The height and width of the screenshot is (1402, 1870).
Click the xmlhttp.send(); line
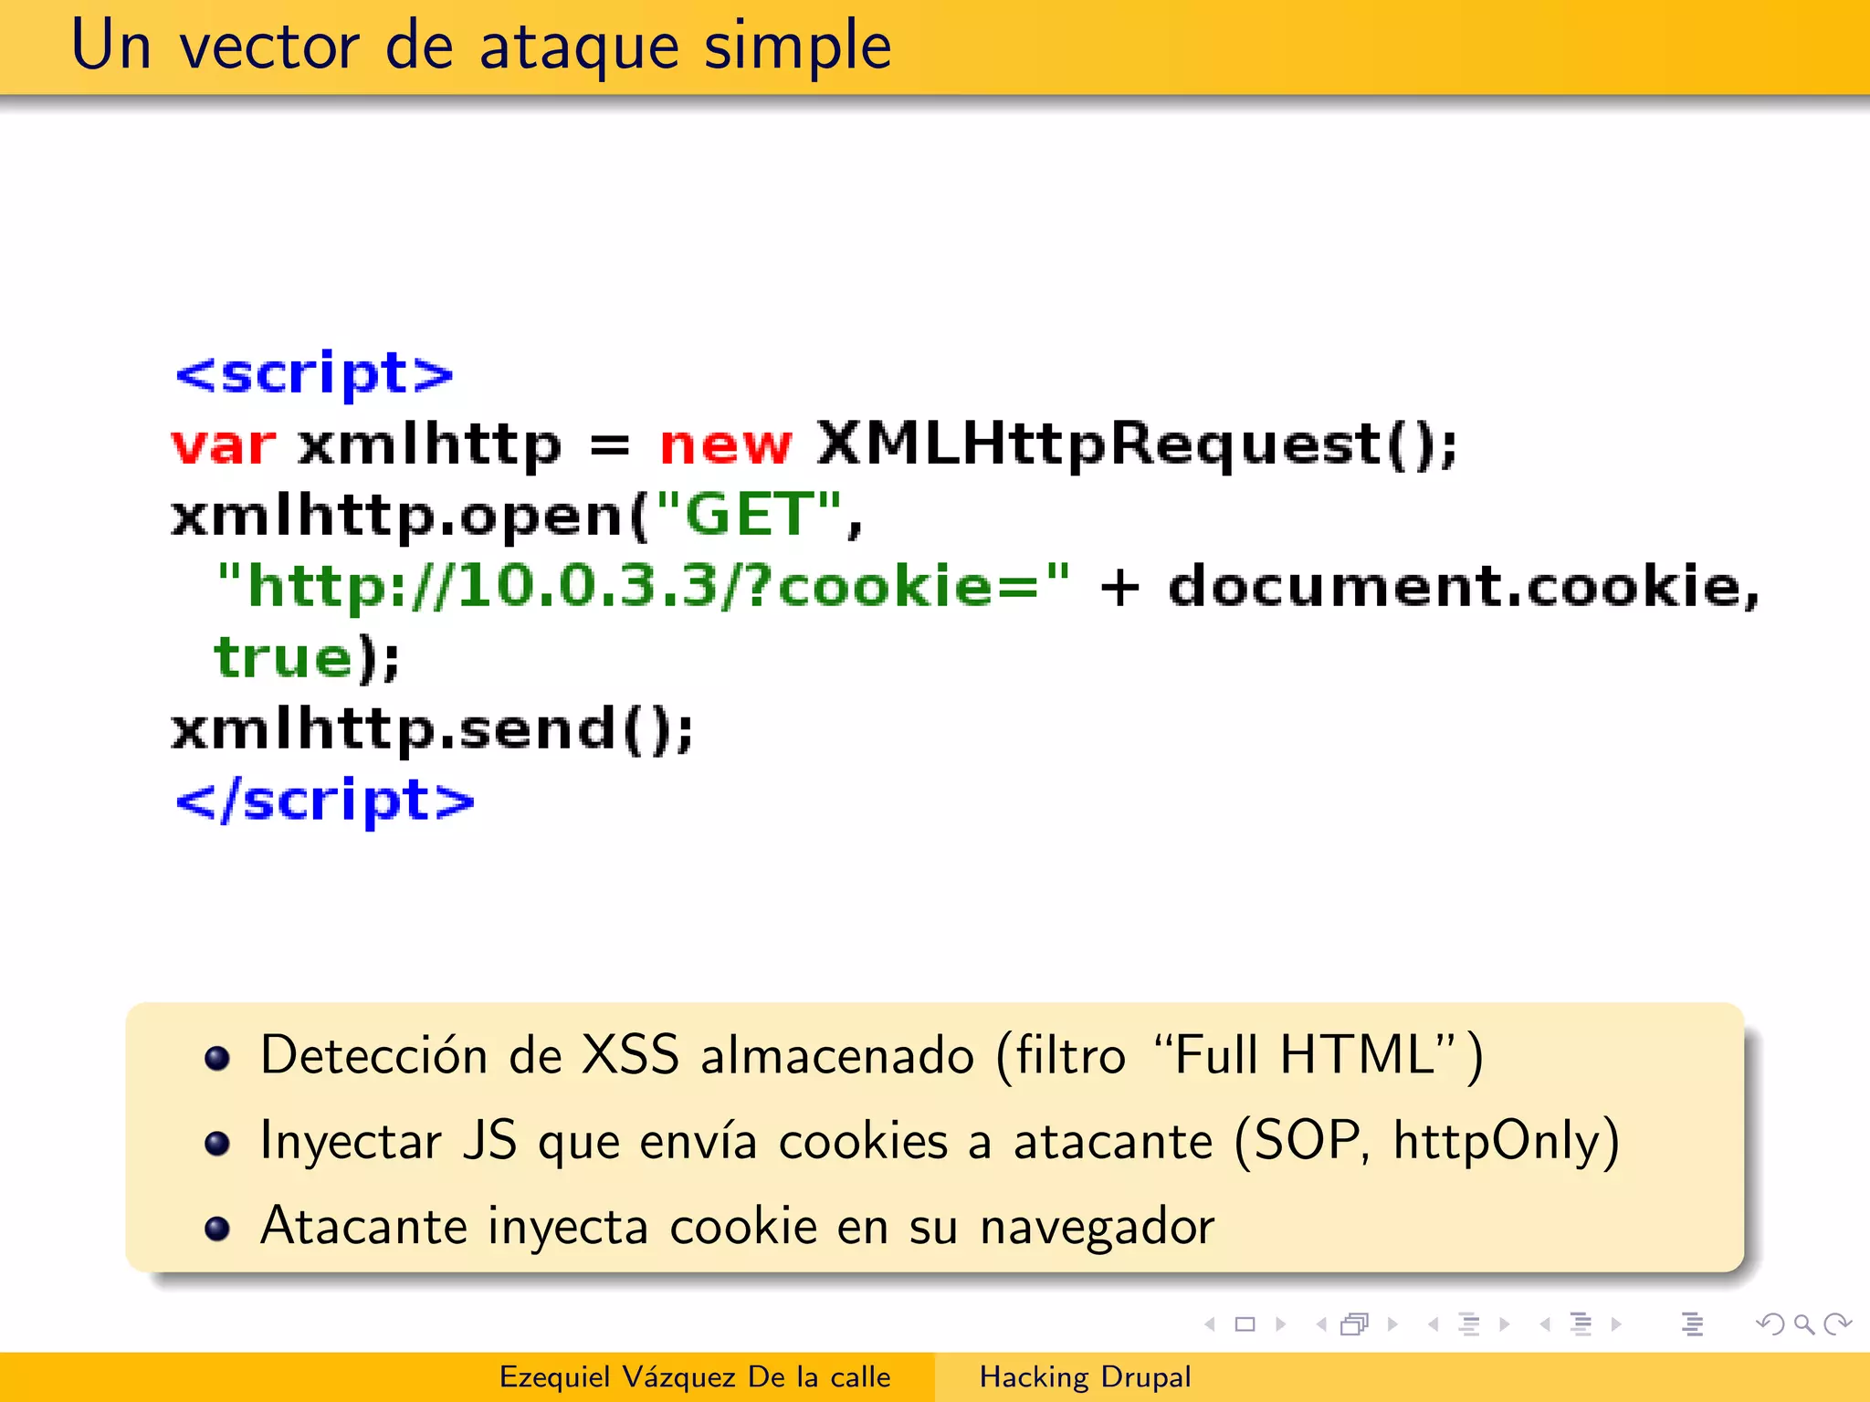pos(433,729)
